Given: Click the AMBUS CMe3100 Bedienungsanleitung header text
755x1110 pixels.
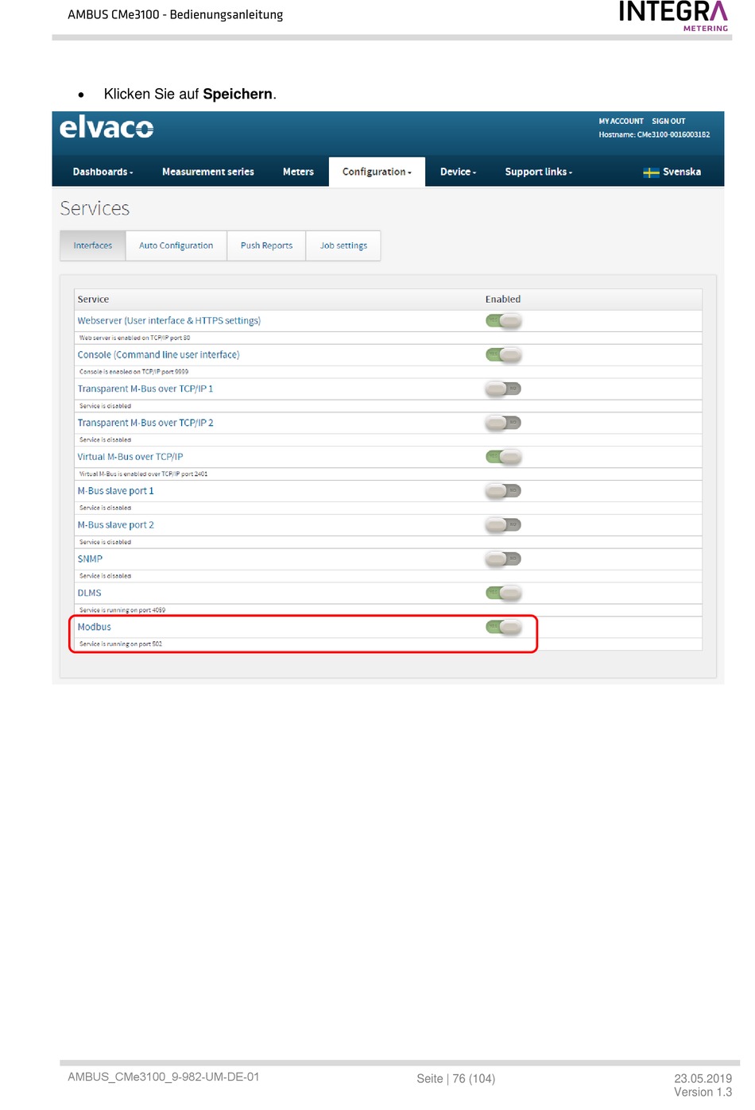Looking at the screenshot, I should [x=175, y=14].
